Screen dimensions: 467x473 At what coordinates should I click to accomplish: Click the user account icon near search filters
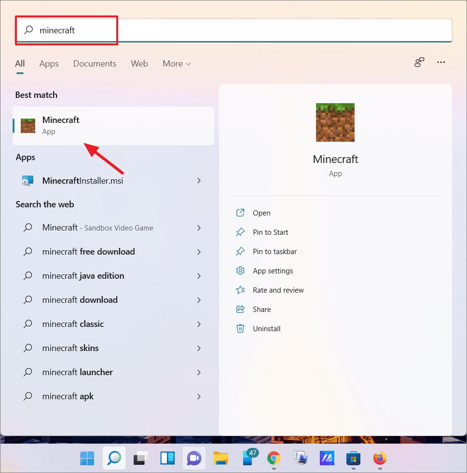(419, 62)
